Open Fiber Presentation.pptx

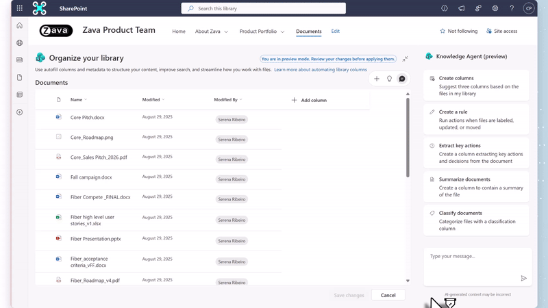(x=95, y=239)
